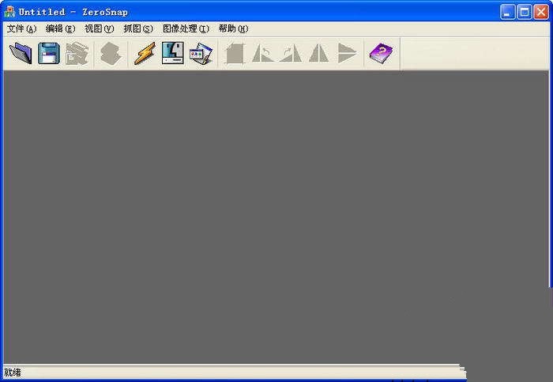The image size is (553, 382).
Task: Click the grayed-out Save As icon
Action: (77, 53)
